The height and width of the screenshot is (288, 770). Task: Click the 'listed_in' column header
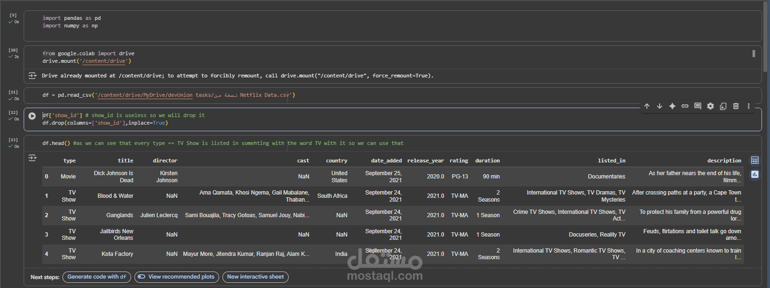coord(611,161)
